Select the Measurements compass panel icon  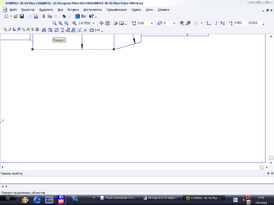[x=28, y=29]
